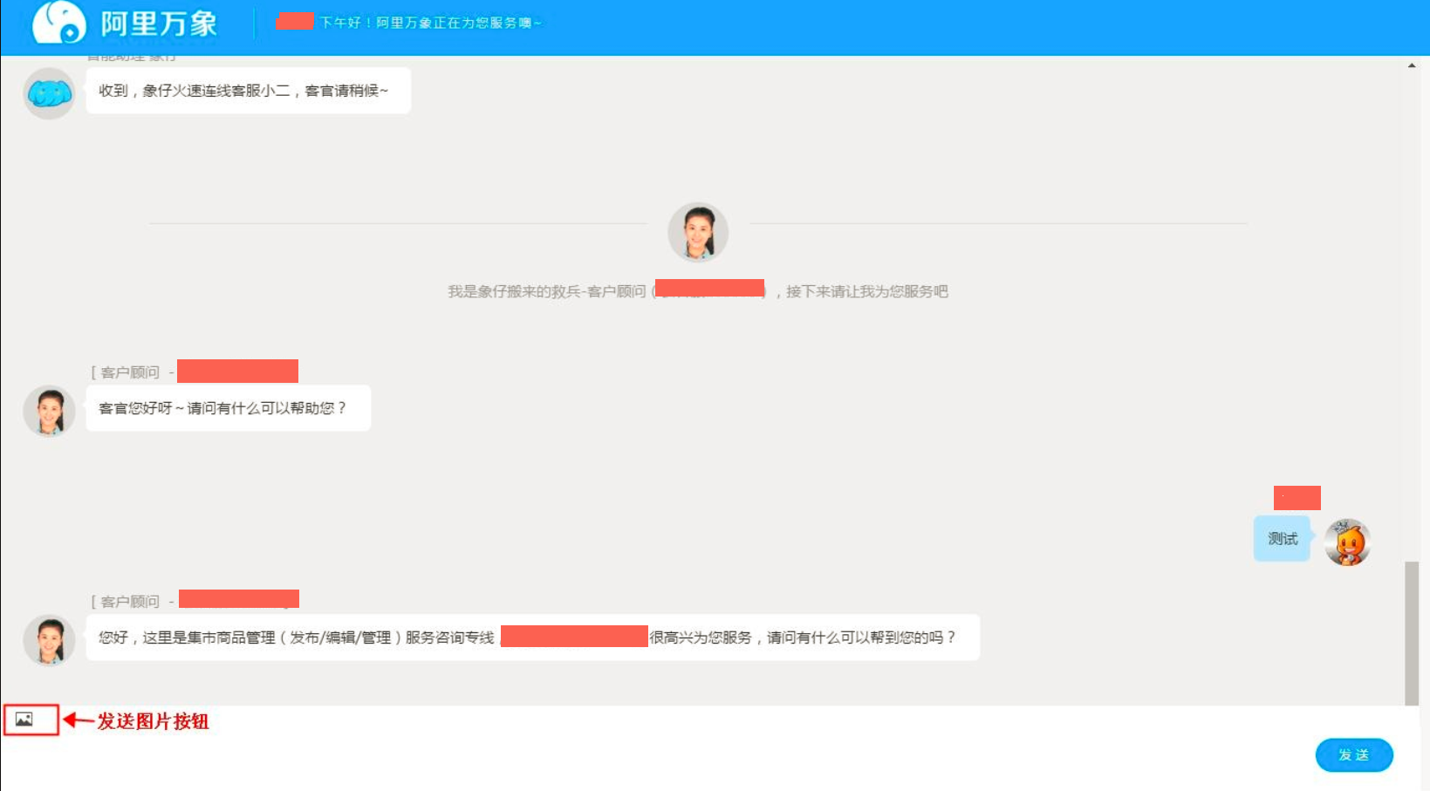Select the '测试' message bubble

pyautogui.click(x=1282, y=539)
